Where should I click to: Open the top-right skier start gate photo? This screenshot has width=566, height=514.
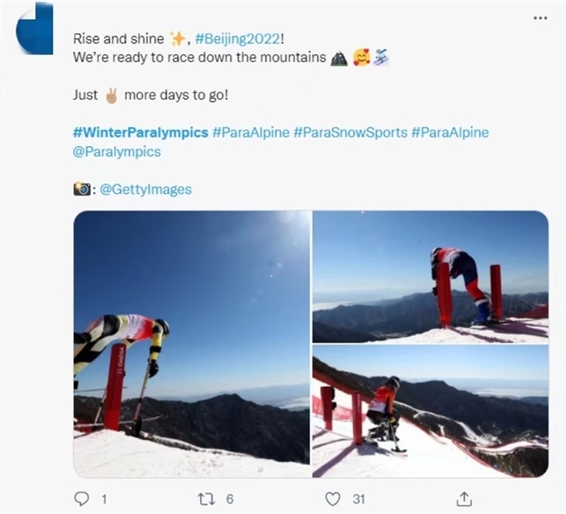pos(430,277)
